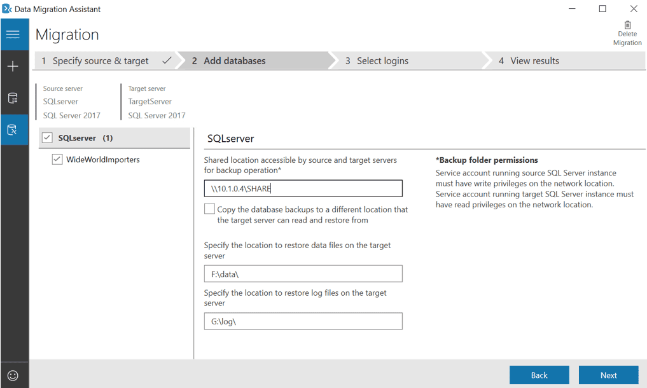Click the Next button
Screen dimensions: 647x388
pos(609,375)
